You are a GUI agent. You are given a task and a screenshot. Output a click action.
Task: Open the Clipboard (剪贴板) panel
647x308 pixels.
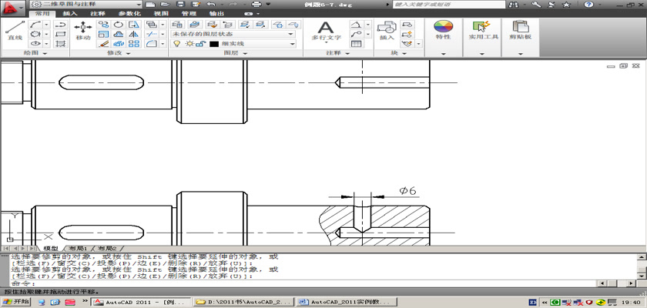[x=519, y=29]
